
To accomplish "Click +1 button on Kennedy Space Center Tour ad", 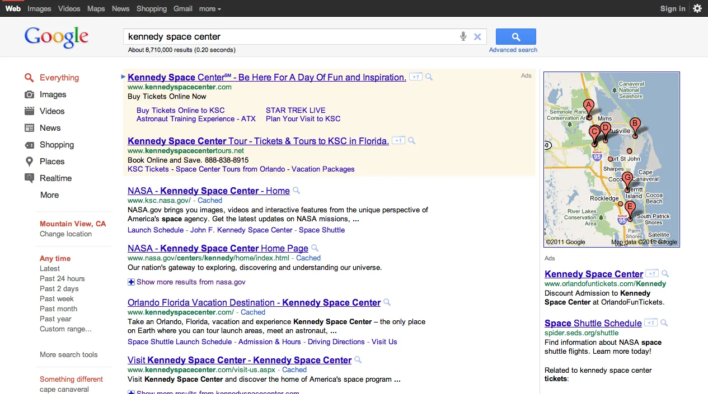I will point(398,141).
